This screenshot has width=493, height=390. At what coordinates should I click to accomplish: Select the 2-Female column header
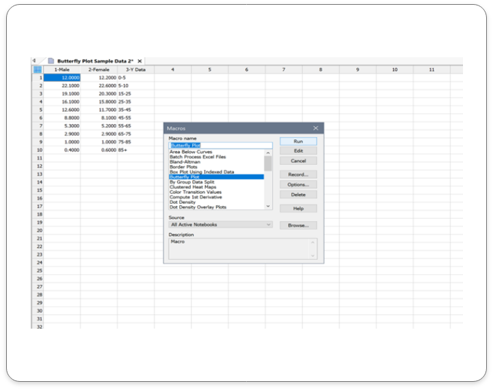[99, 70]
